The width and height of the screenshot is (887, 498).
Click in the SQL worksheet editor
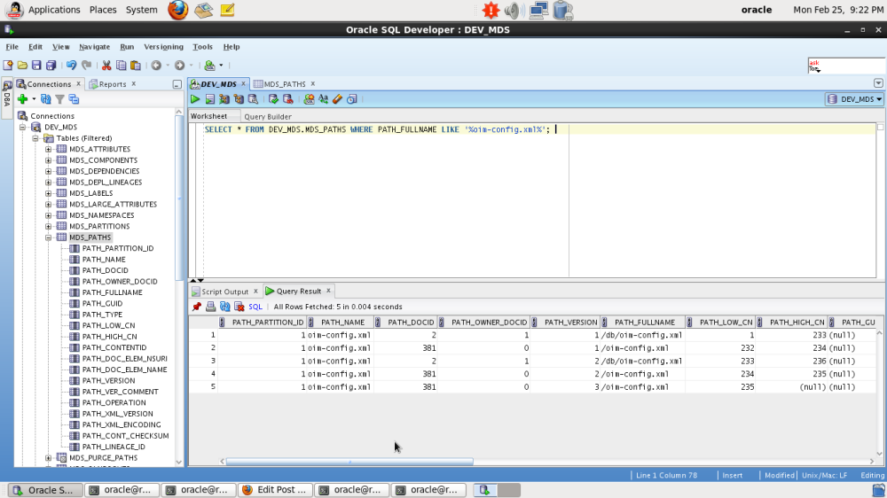click(531, 200)
